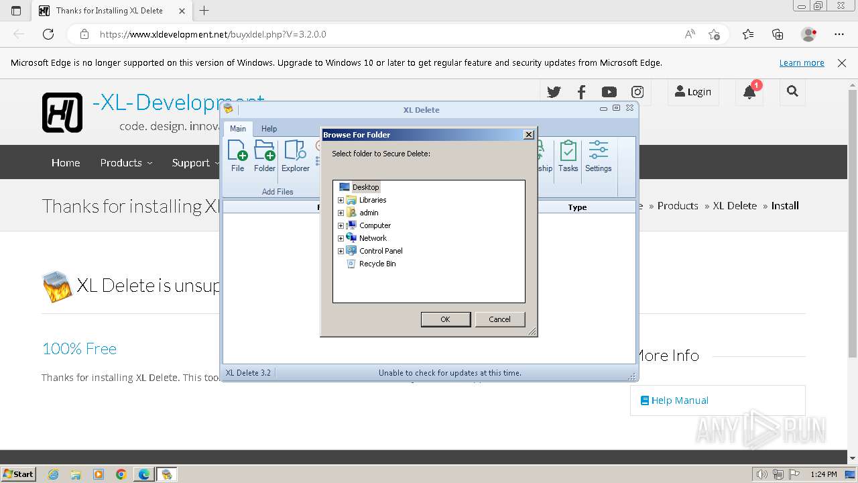The width and height of the screenshot is (858, 483).
Task: Open the Twitter icon on website header
Action: click(x=554, y=92)
